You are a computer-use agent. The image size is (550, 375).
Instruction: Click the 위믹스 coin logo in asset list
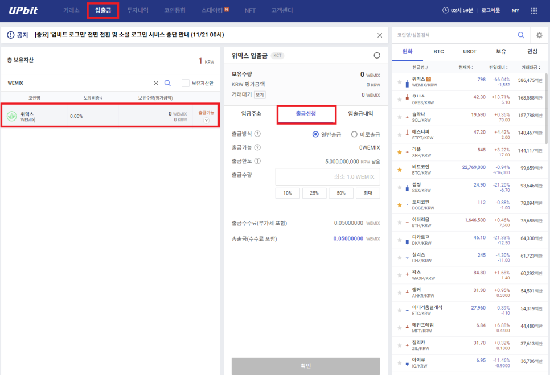click(x=12, y=116)
